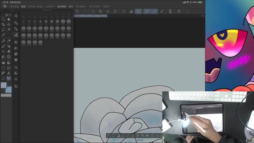Screen dimensions: 254x143
Task: Open the Brush Size palette icon
Action: coord(16,35)
